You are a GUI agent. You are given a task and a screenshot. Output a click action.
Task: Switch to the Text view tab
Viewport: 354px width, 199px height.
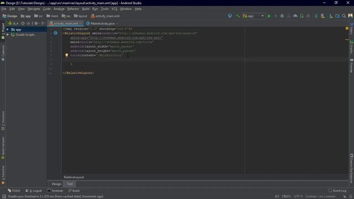[70, 184]
